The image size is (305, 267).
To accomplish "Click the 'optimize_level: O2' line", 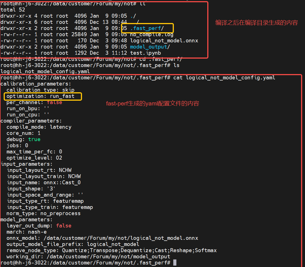I will (34, 158).
